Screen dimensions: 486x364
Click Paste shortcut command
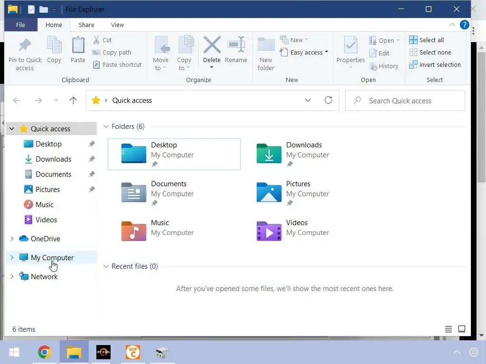pos(117,64)
